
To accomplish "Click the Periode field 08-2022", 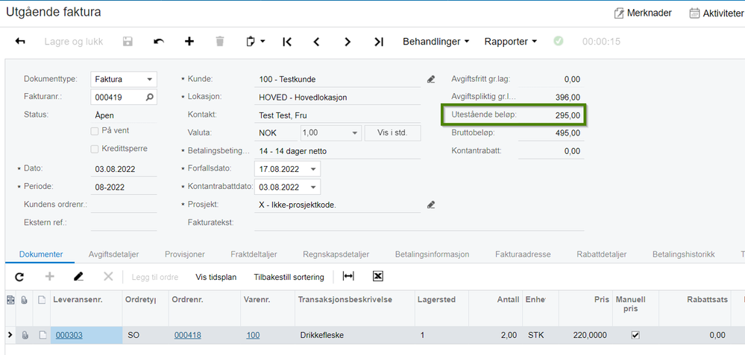I will 124,188.
